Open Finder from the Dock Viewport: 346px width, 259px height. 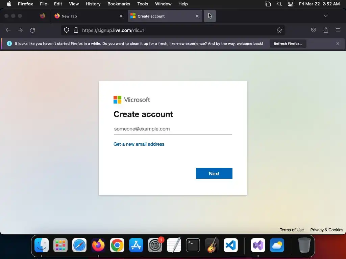point(42,245)
